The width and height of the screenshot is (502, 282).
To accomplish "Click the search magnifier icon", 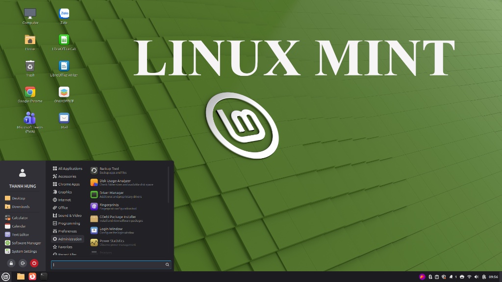I will (167, 264).
